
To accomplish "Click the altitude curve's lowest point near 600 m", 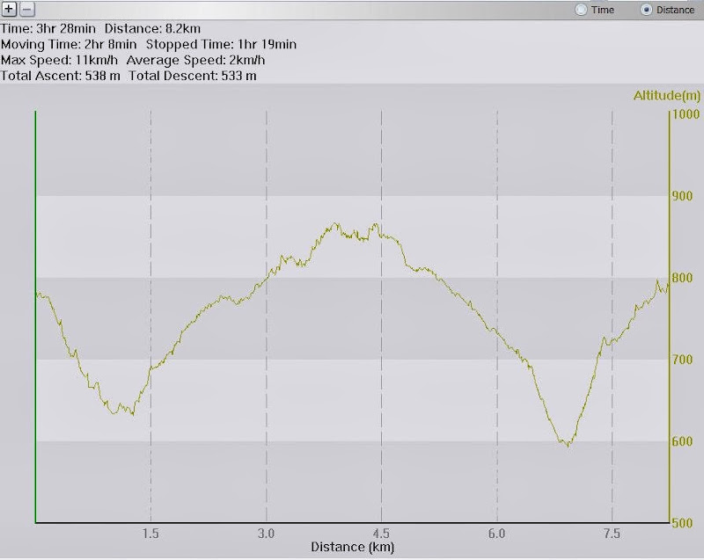I will (x=568, y=446).
